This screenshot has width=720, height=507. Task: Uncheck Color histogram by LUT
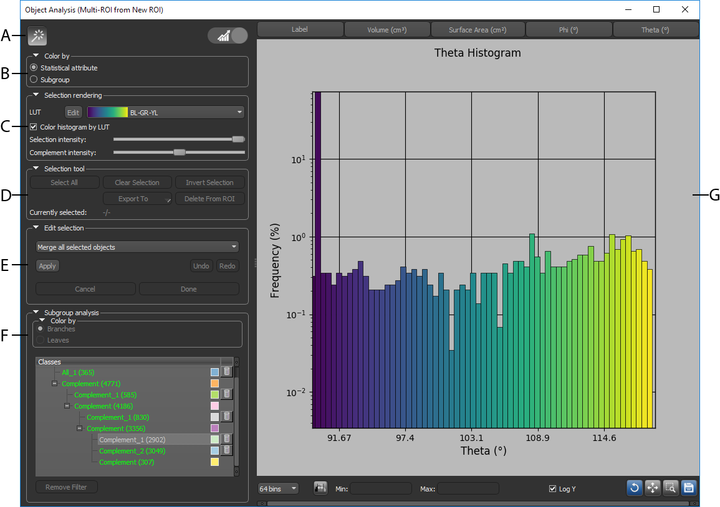(34, 127)
